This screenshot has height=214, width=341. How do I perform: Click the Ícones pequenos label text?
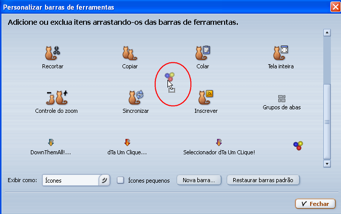(149, 181)
